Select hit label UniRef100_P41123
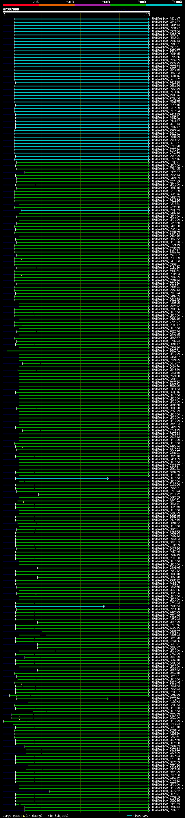Viewport: 185px width, 818px height. 166,389
